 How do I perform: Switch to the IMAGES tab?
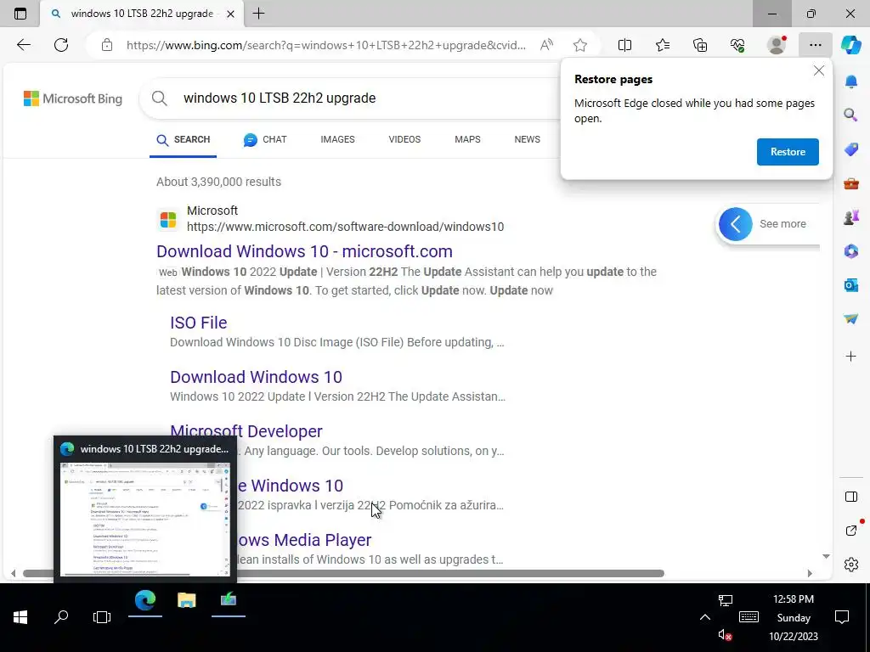(337, 140)
